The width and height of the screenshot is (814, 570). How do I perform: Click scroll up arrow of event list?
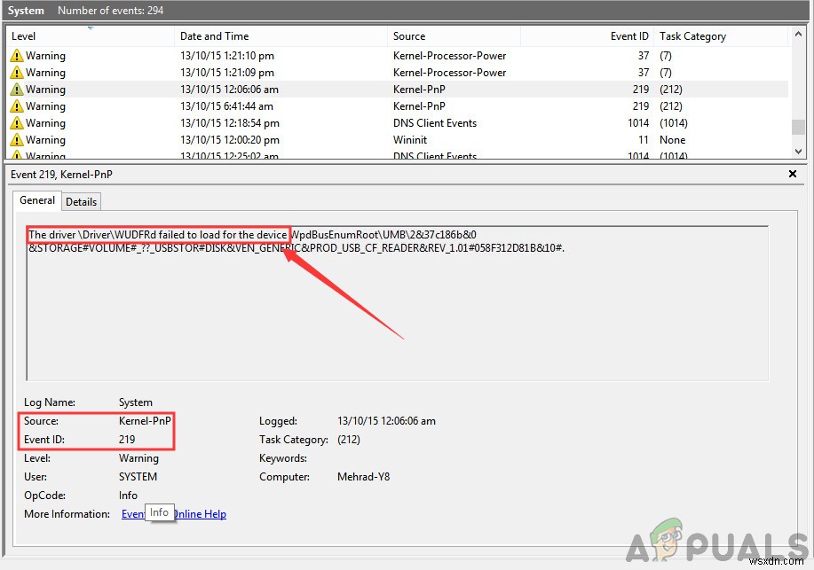coord(798,35)
